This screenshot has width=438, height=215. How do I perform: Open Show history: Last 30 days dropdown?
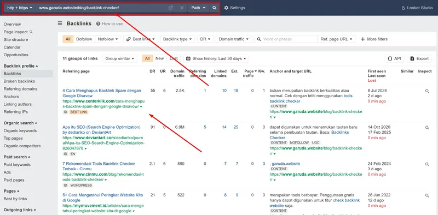pyautogui.click(x=216, y=58)
